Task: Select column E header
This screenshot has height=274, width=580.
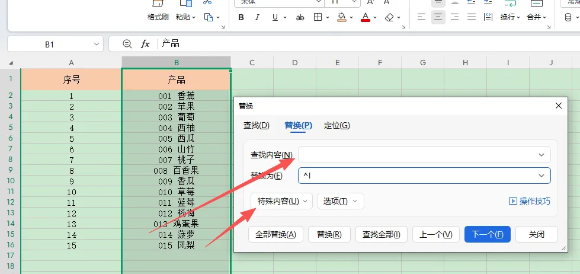Action: click(x=337, y=63)
